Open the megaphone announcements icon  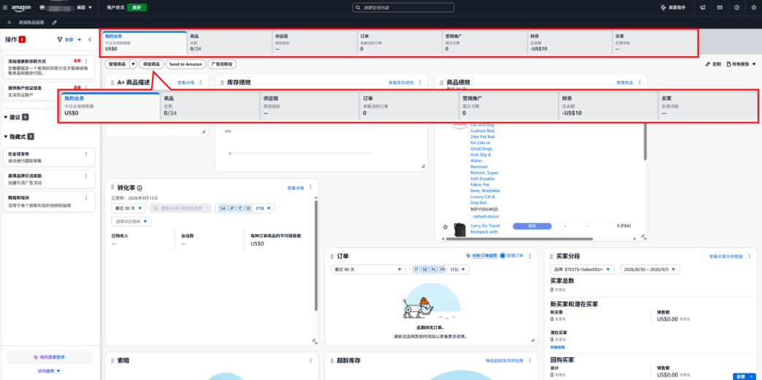tap(702, 8)
